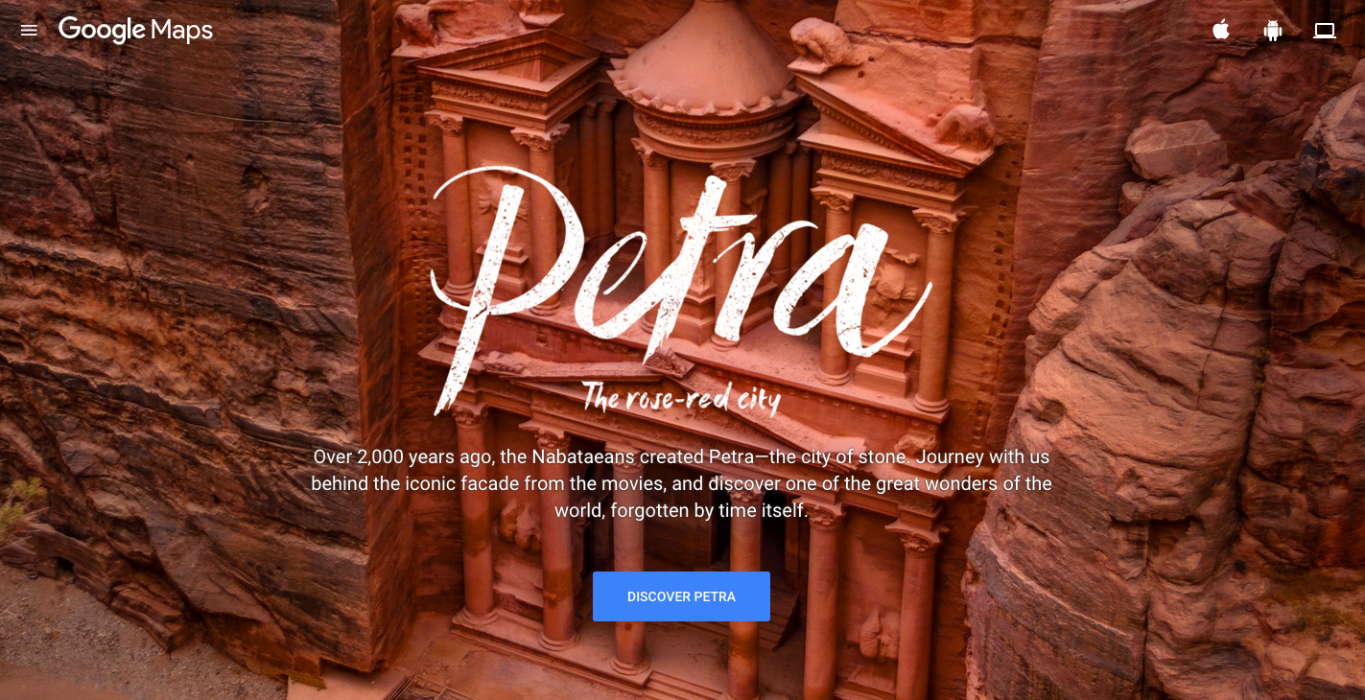Image resolution: width=1365 pixels, height=700 pixels.
Task: Select the Apple iOS platform icon
Action: (1220, 30)
